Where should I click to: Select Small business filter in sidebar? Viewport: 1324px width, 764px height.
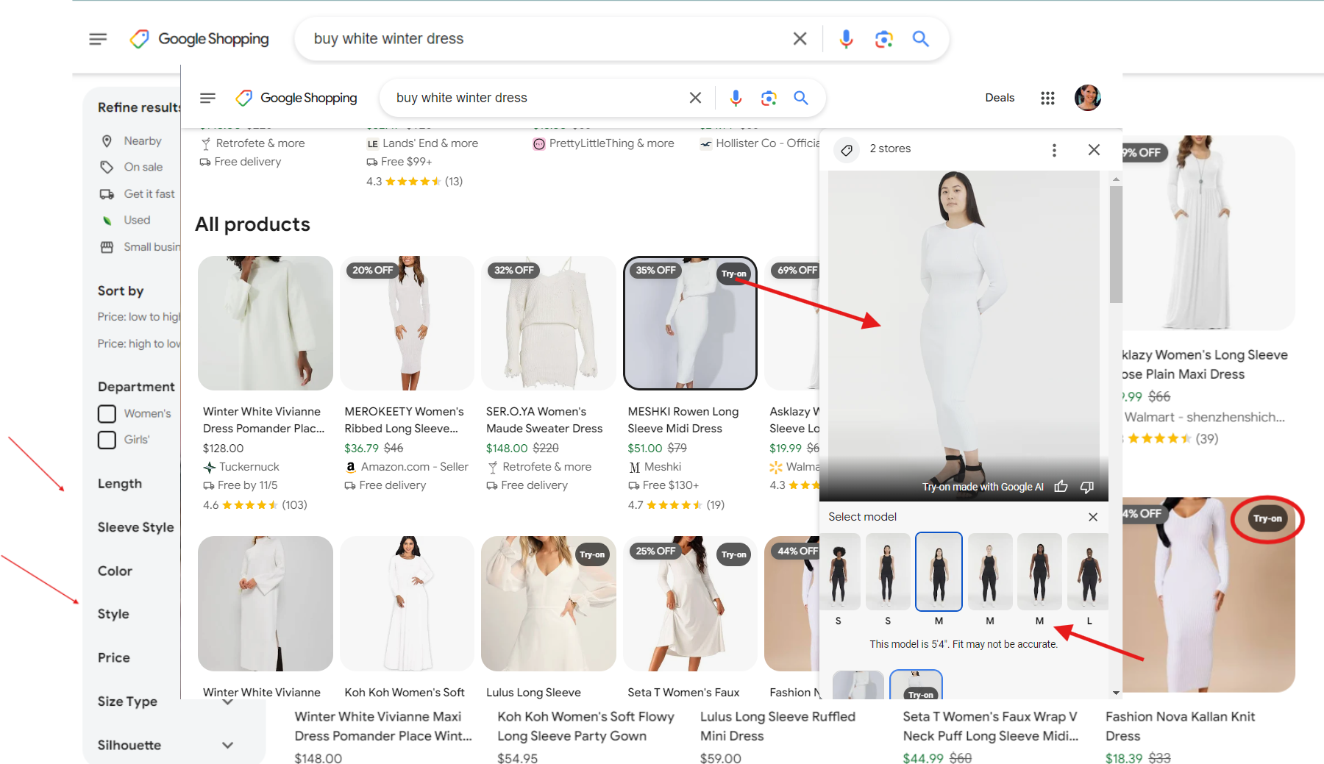click(140, 247)
